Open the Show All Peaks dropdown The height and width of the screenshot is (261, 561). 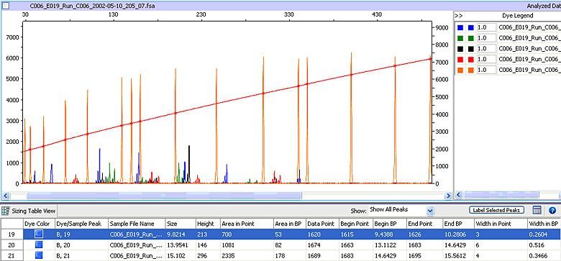(x=430, y=211)
